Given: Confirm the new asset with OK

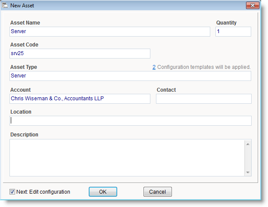Looking at the screenshot, I should tap(103, 192).
